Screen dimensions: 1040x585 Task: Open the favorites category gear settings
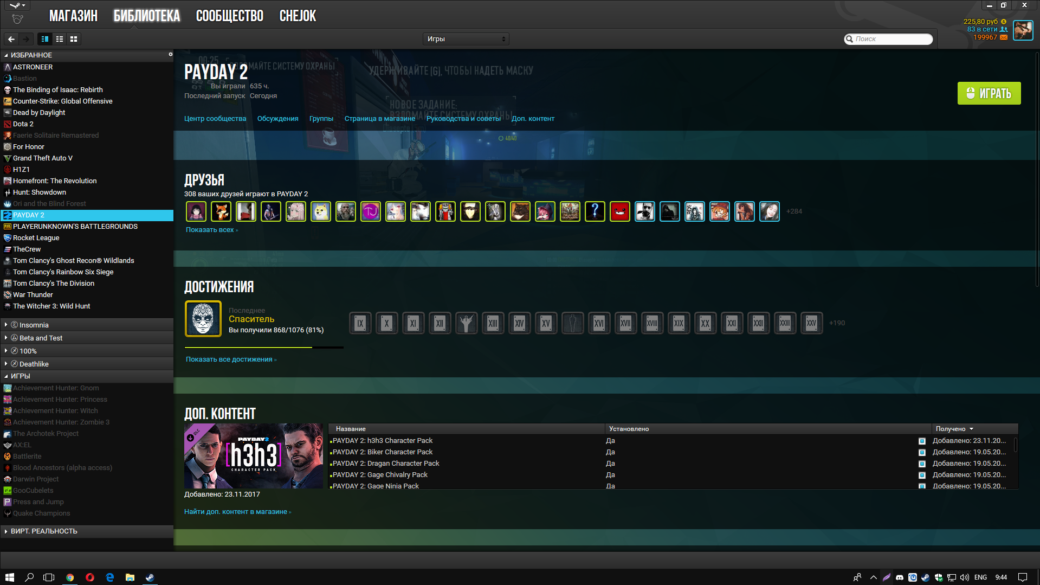click(x=170, y=54)
